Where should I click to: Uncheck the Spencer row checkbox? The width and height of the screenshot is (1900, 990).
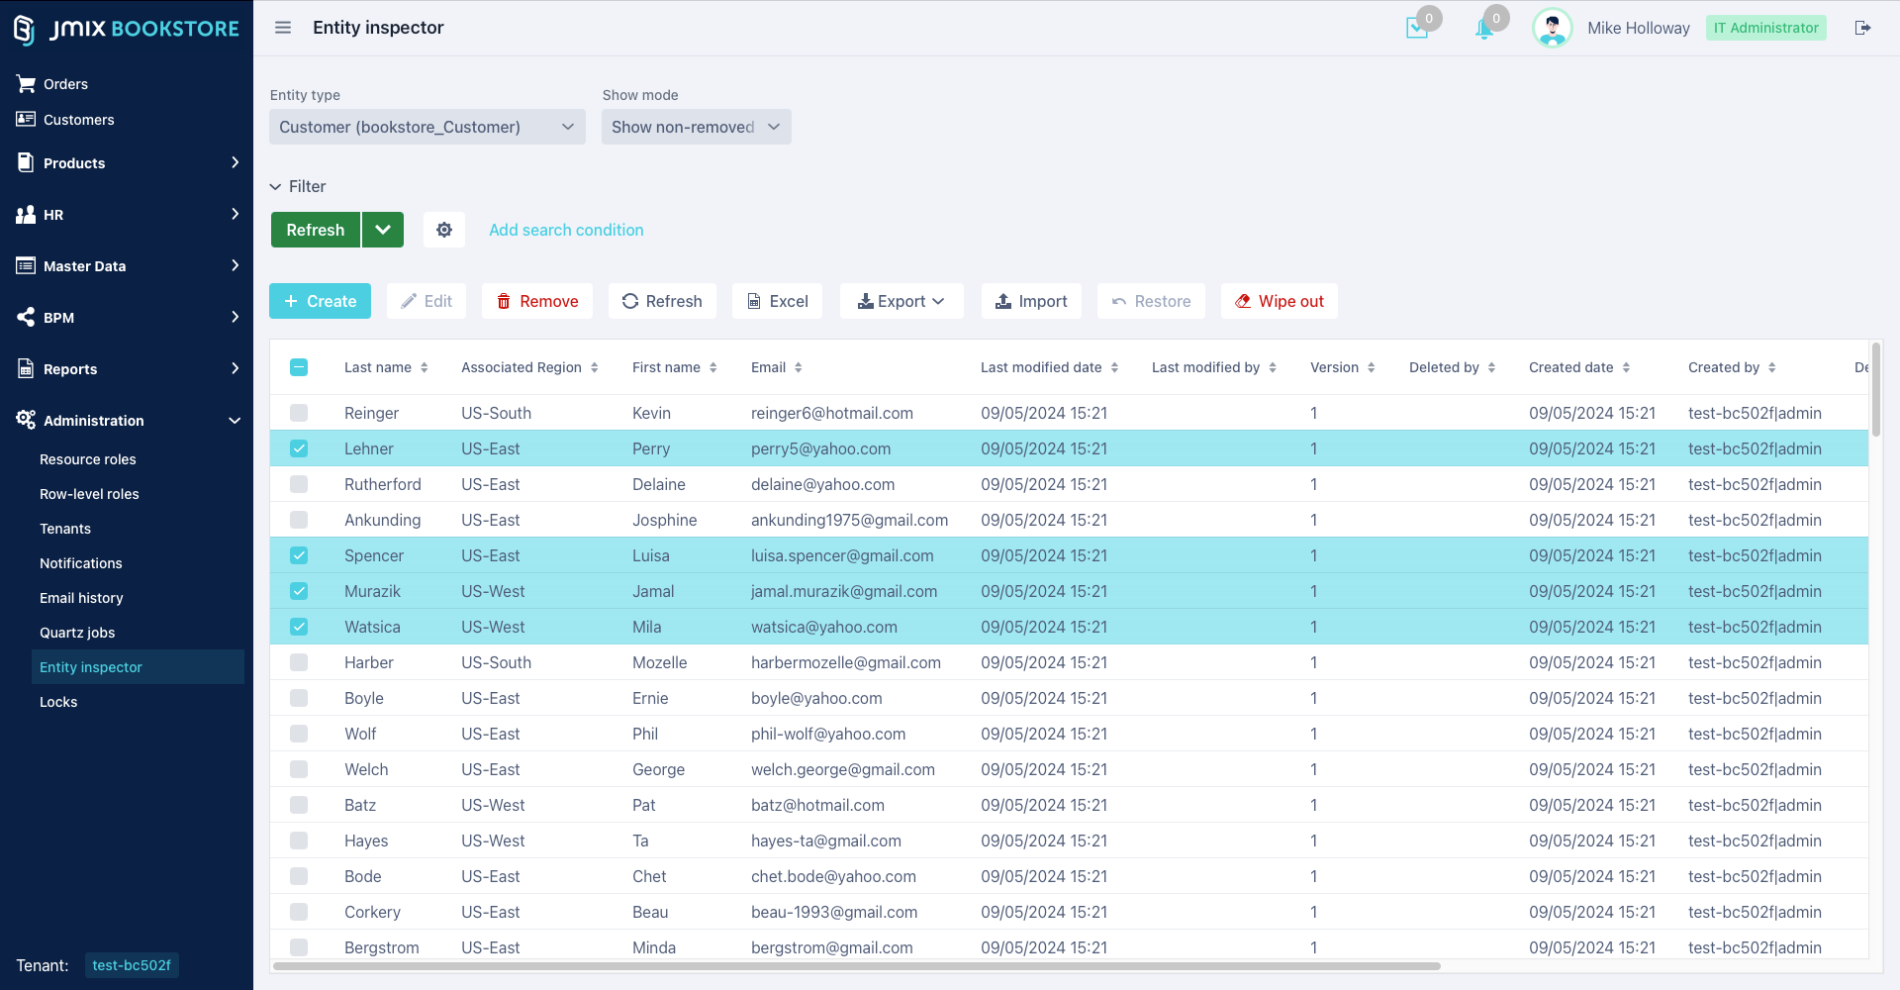(x=299, y=555)
